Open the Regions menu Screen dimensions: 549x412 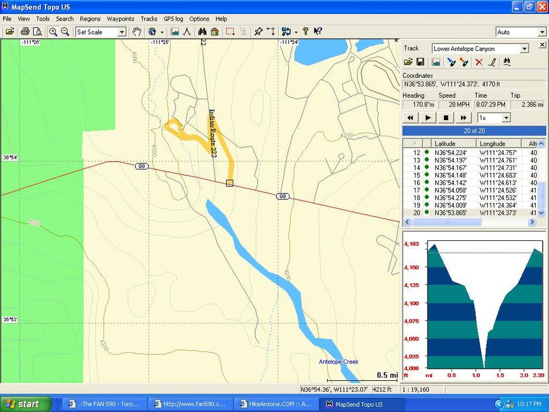tap(90, 19)
